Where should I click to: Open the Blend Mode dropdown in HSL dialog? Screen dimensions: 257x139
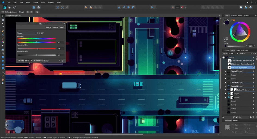tap(52, 61)
